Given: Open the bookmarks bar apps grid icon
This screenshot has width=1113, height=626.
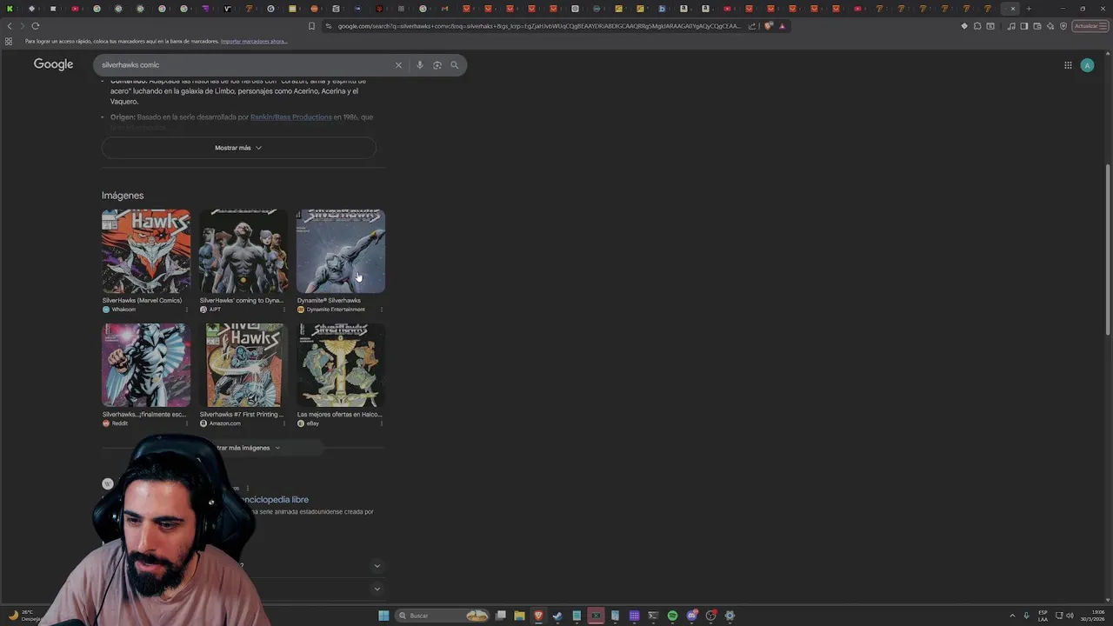Looking at the screenshot, I should point(9,42).
